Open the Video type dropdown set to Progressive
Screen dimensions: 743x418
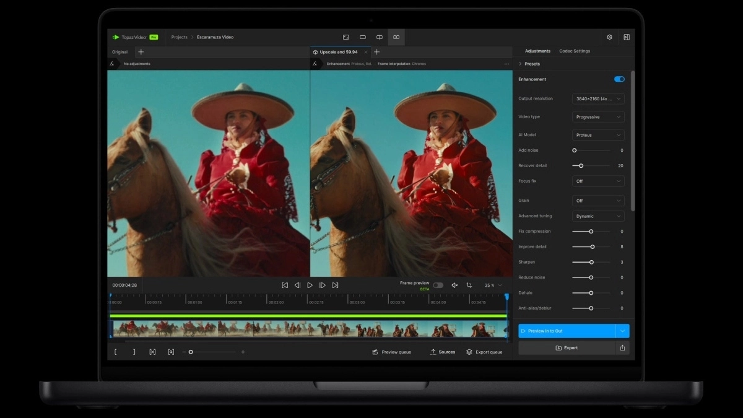click(597, 116)
